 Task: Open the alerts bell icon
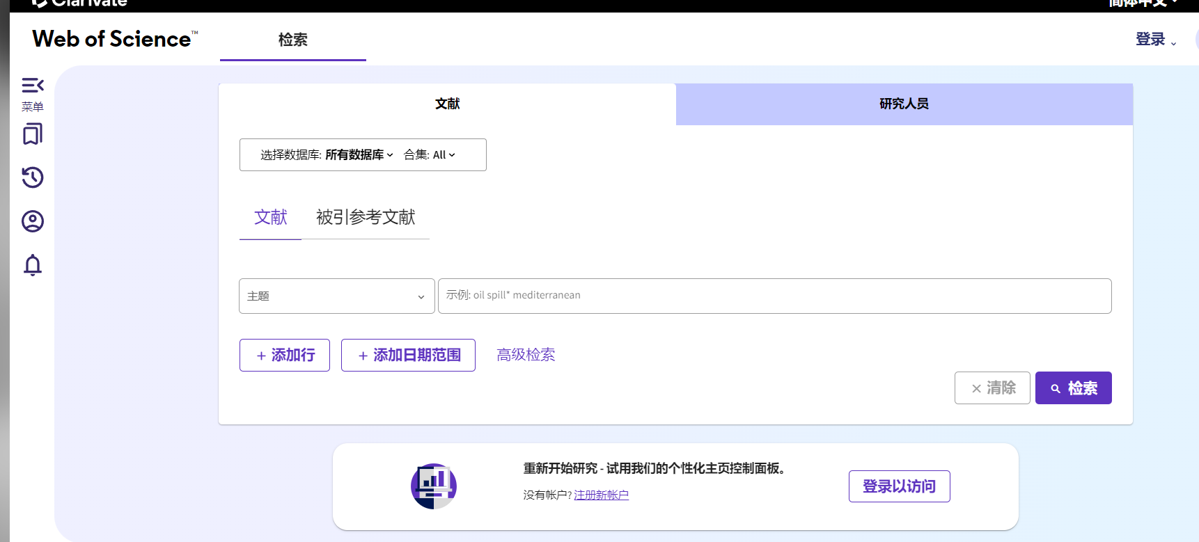pyautogui.click(x=33, y=265)
